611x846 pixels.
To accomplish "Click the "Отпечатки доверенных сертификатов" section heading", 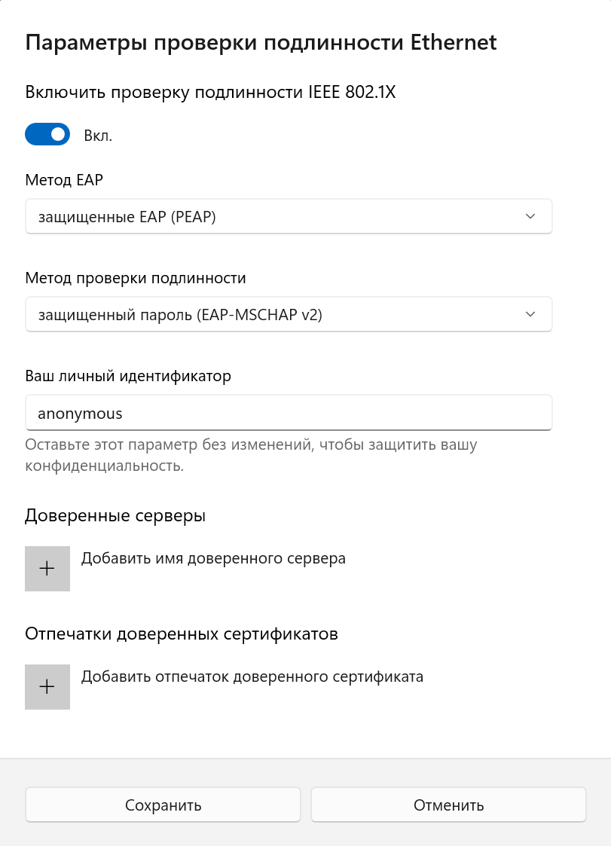I will tap(182, 634).
